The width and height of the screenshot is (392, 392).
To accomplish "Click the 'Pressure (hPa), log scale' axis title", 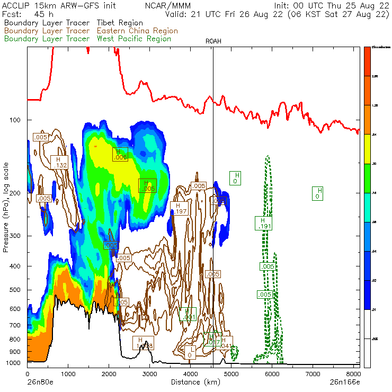I will pos(5,207).
